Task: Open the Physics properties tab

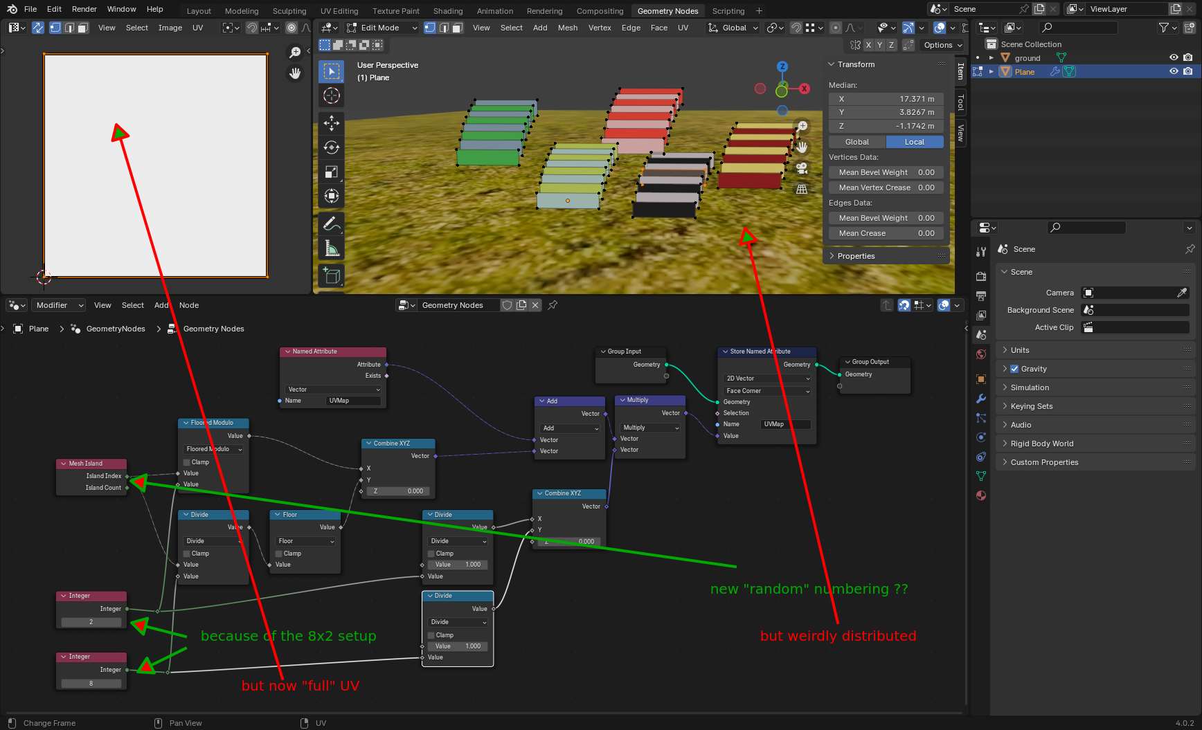Action: click(x=981, y=437)
